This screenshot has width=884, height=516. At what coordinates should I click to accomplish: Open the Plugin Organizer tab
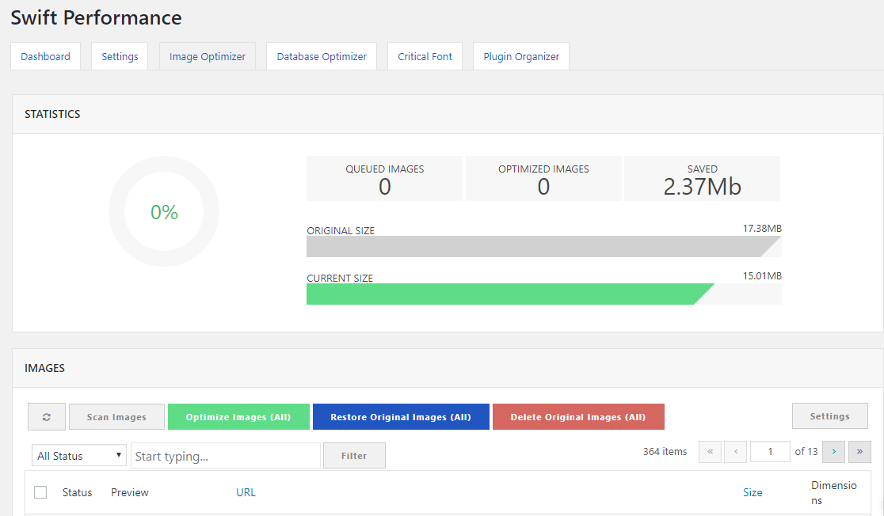pyautogui.click(x=521, y=57)
